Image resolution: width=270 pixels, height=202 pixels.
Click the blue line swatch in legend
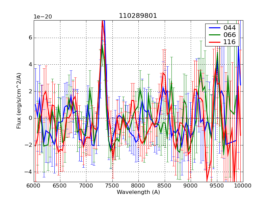214,28
